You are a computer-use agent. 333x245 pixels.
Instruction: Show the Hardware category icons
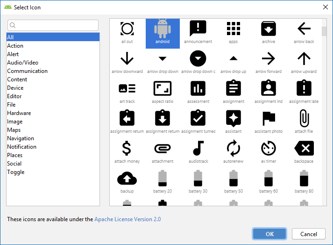[53, 113]
